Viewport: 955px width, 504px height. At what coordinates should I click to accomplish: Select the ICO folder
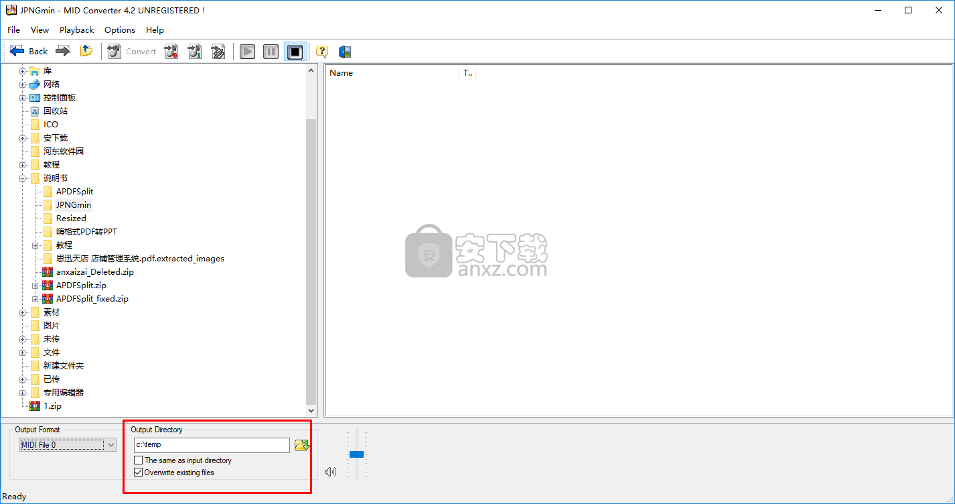(51, 125)
